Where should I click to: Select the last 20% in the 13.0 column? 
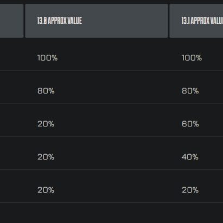46,190
